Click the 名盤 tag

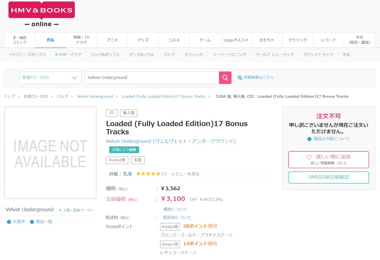[138, 160]
